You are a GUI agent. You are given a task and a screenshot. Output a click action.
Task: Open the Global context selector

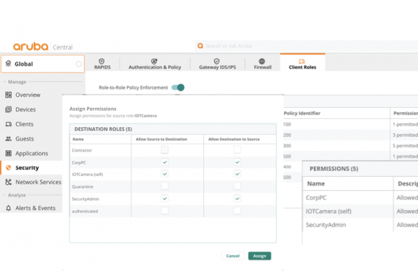[x=42, y=64]
